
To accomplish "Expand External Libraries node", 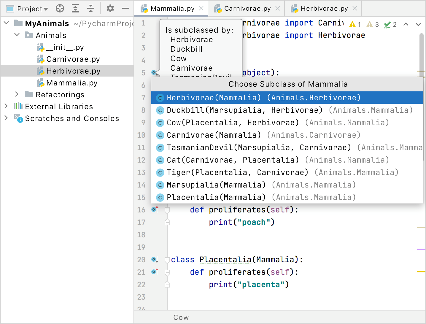I will 6,106.
